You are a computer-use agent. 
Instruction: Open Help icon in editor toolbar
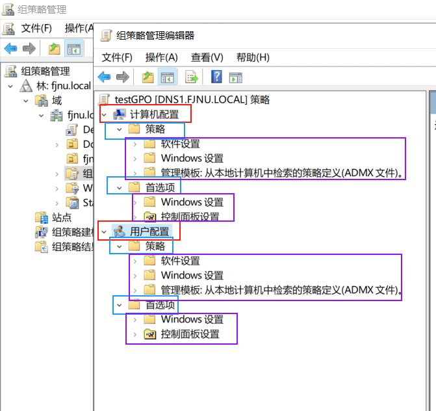[216, 77]
